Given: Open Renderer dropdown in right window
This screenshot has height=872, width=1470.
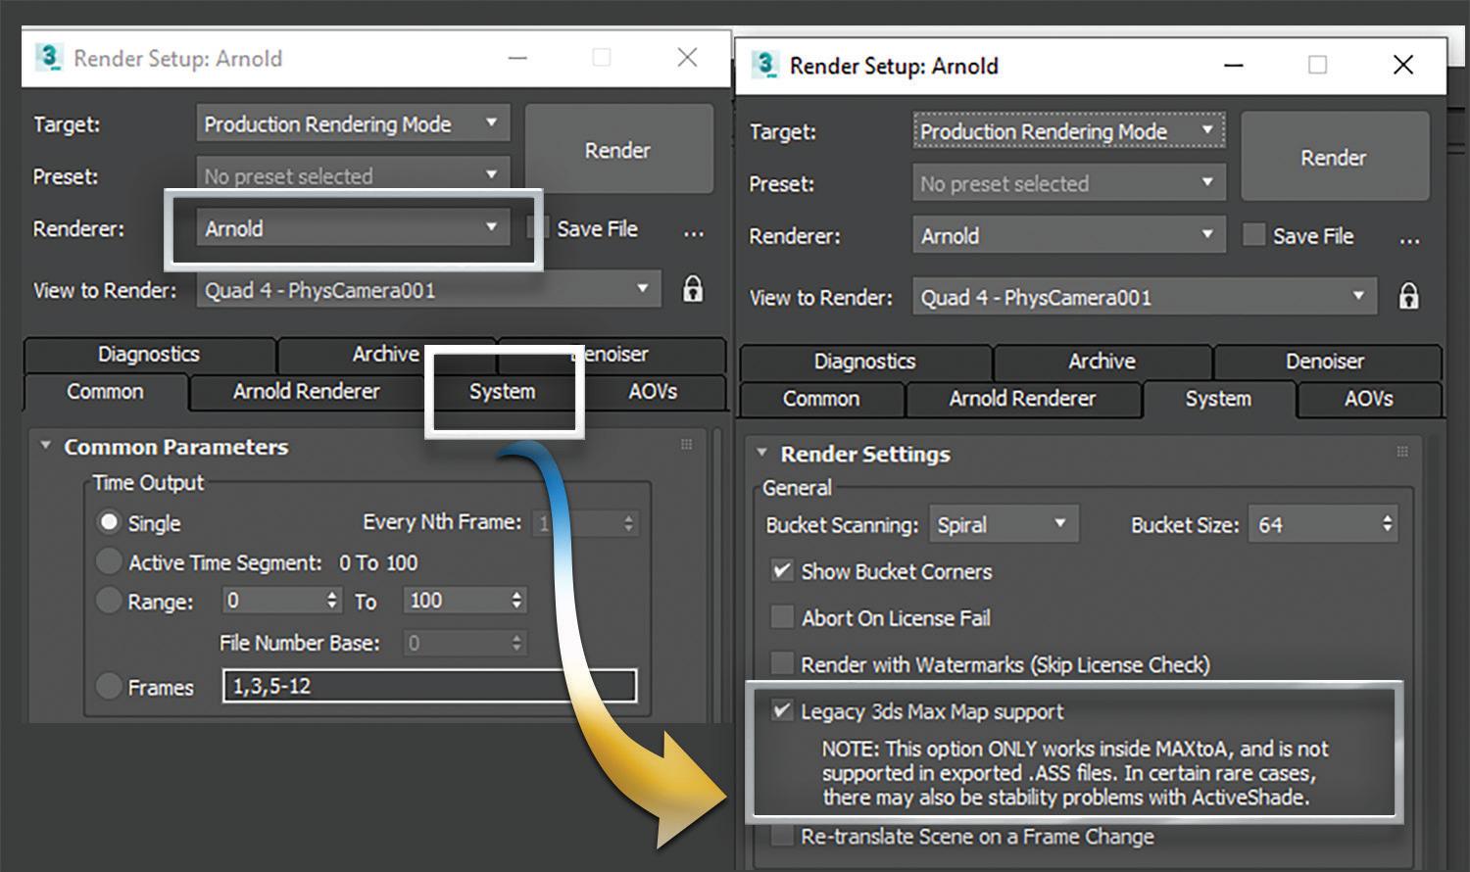Looking at the screenshot, I should pyautogui.click(x=1069, y=235).
